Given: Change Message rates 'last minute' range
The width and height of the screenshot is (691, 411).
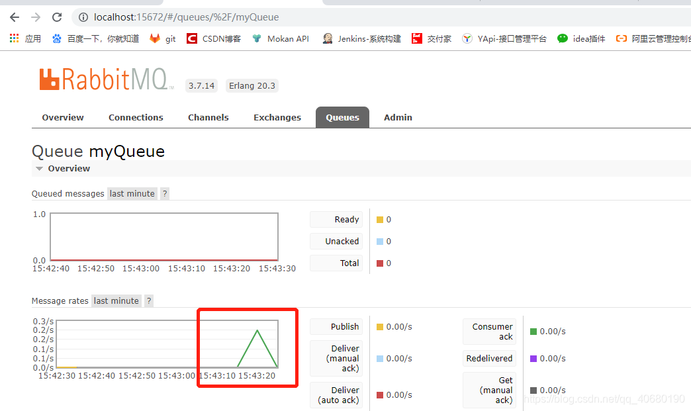Looking at the screenshot, I should 116,301.
